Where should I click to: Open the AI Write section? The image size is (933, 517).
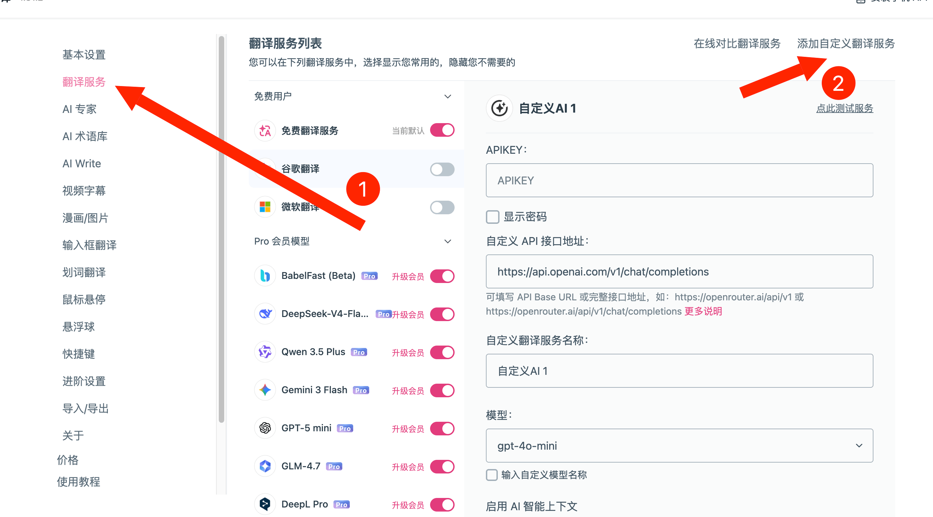point(81,163)
